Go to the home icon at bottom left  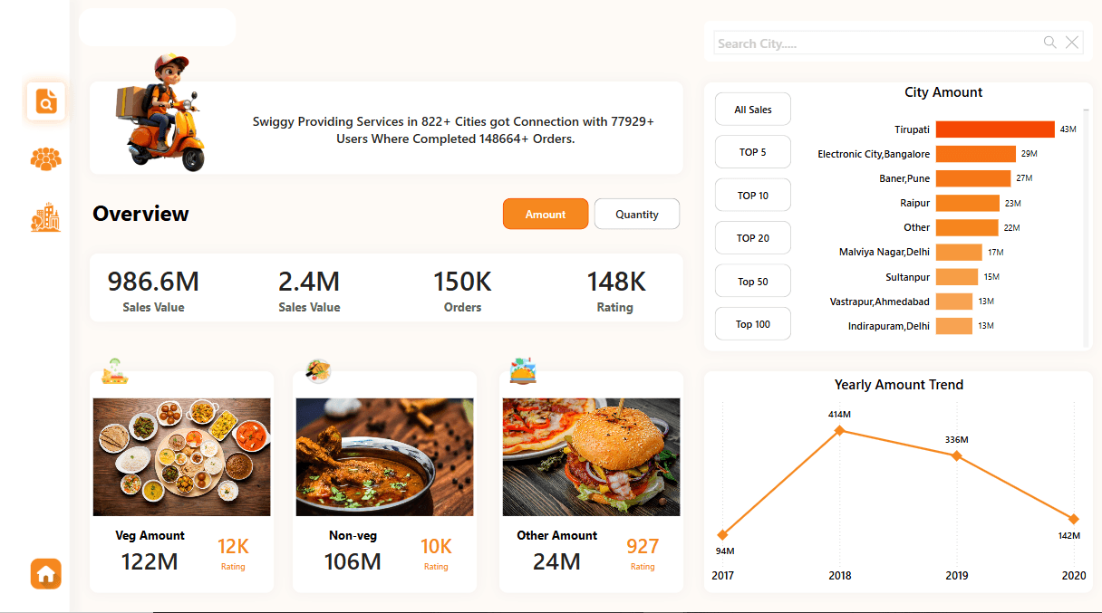46,573
